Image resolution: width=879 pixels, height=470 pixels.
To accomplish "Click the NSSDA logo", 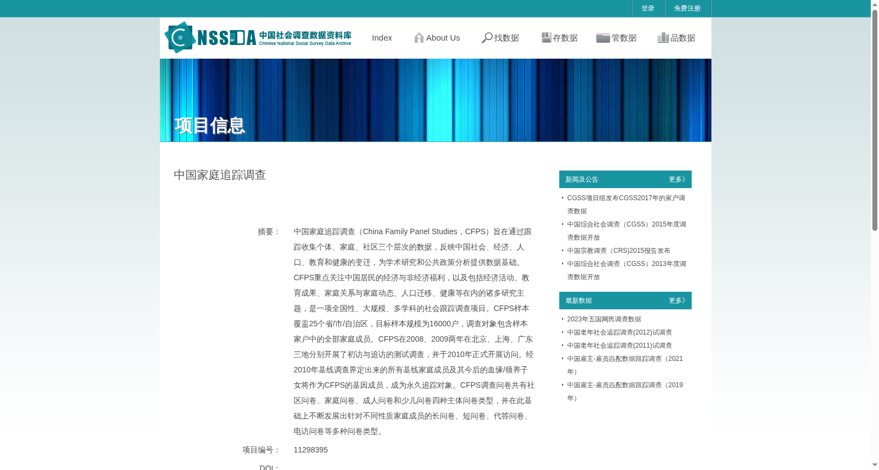I will point(258,38).
